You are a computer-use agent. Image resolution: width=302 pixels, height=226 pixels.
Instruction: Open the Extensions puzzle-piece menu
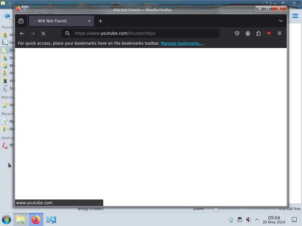[258, 34]
